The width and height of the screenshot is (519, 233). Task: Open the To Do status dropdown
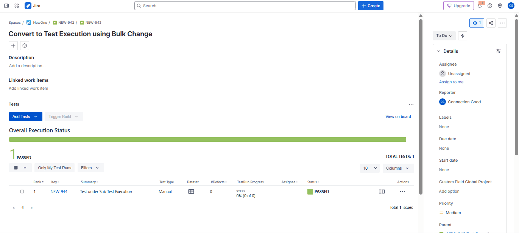[444, 35]
